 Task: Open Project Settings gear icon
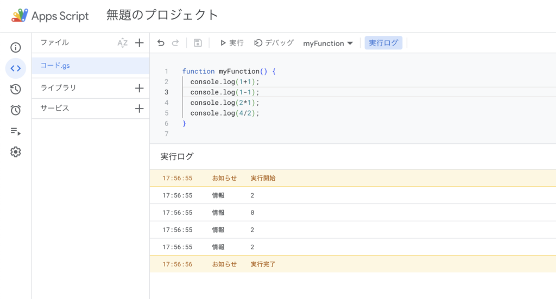pyautogui.click(x=16, y=152)
